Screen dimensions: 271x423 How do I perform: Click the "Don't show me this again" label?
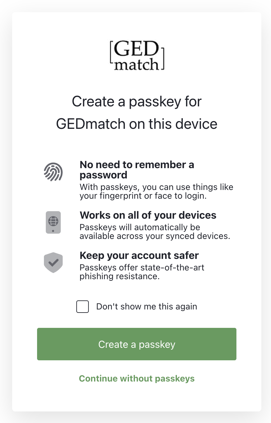coord(146,307)
